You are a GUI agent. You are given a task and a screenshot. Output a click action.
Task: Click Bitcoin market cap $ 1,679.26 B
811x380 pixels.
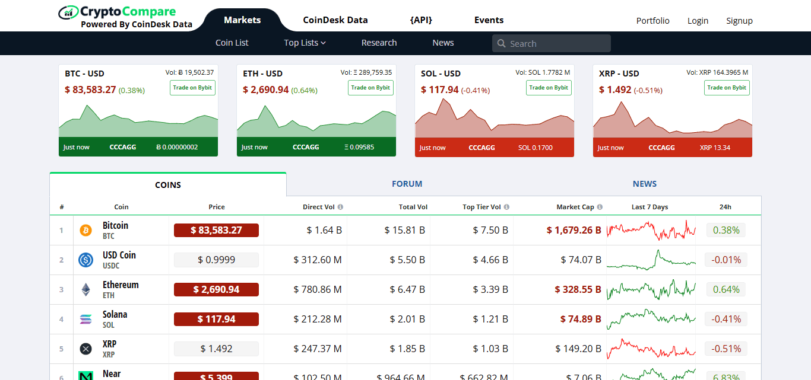[574, 230]
